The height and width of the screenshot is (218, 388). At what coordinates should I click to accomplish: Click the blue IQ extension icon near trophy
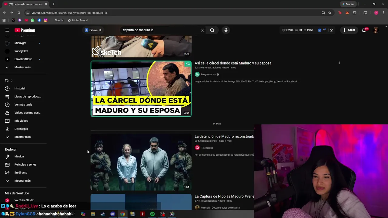click(319, 30)
